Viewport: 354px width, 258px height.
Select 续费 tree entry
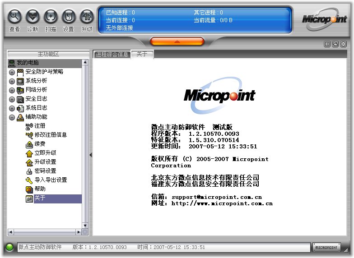pos(40,144)
